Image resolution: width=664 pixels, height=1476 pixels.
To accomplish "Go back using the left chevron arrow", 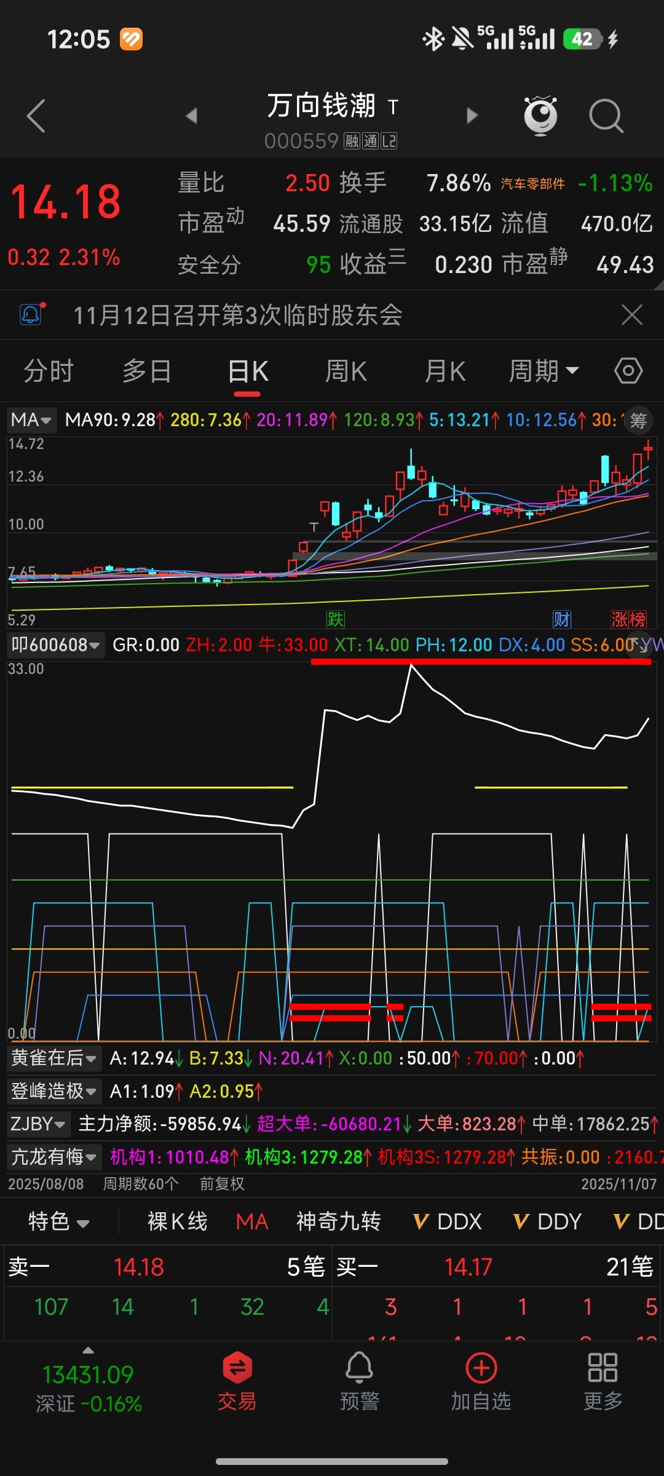I will coord(36,116).
